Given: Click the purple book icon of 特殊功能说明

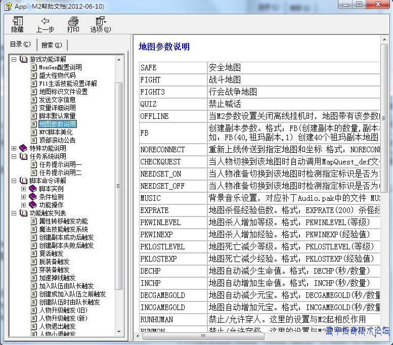Looking at the screenshot, I should click(24, 148).
